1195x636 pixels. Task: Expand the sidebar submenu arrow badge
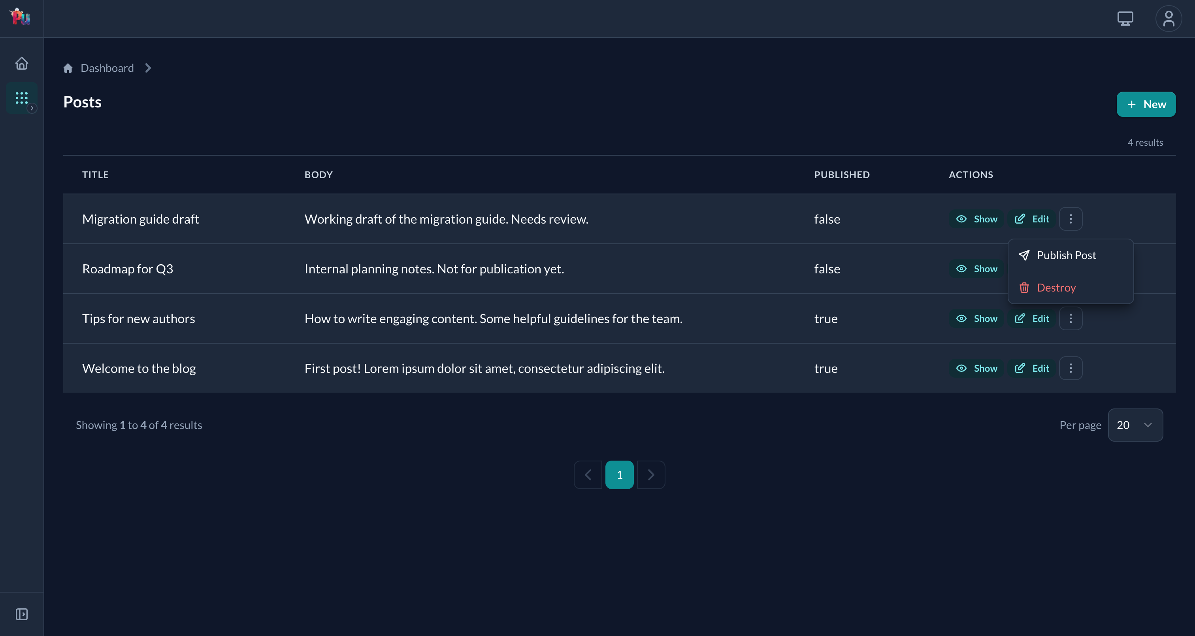pos(32,108)
